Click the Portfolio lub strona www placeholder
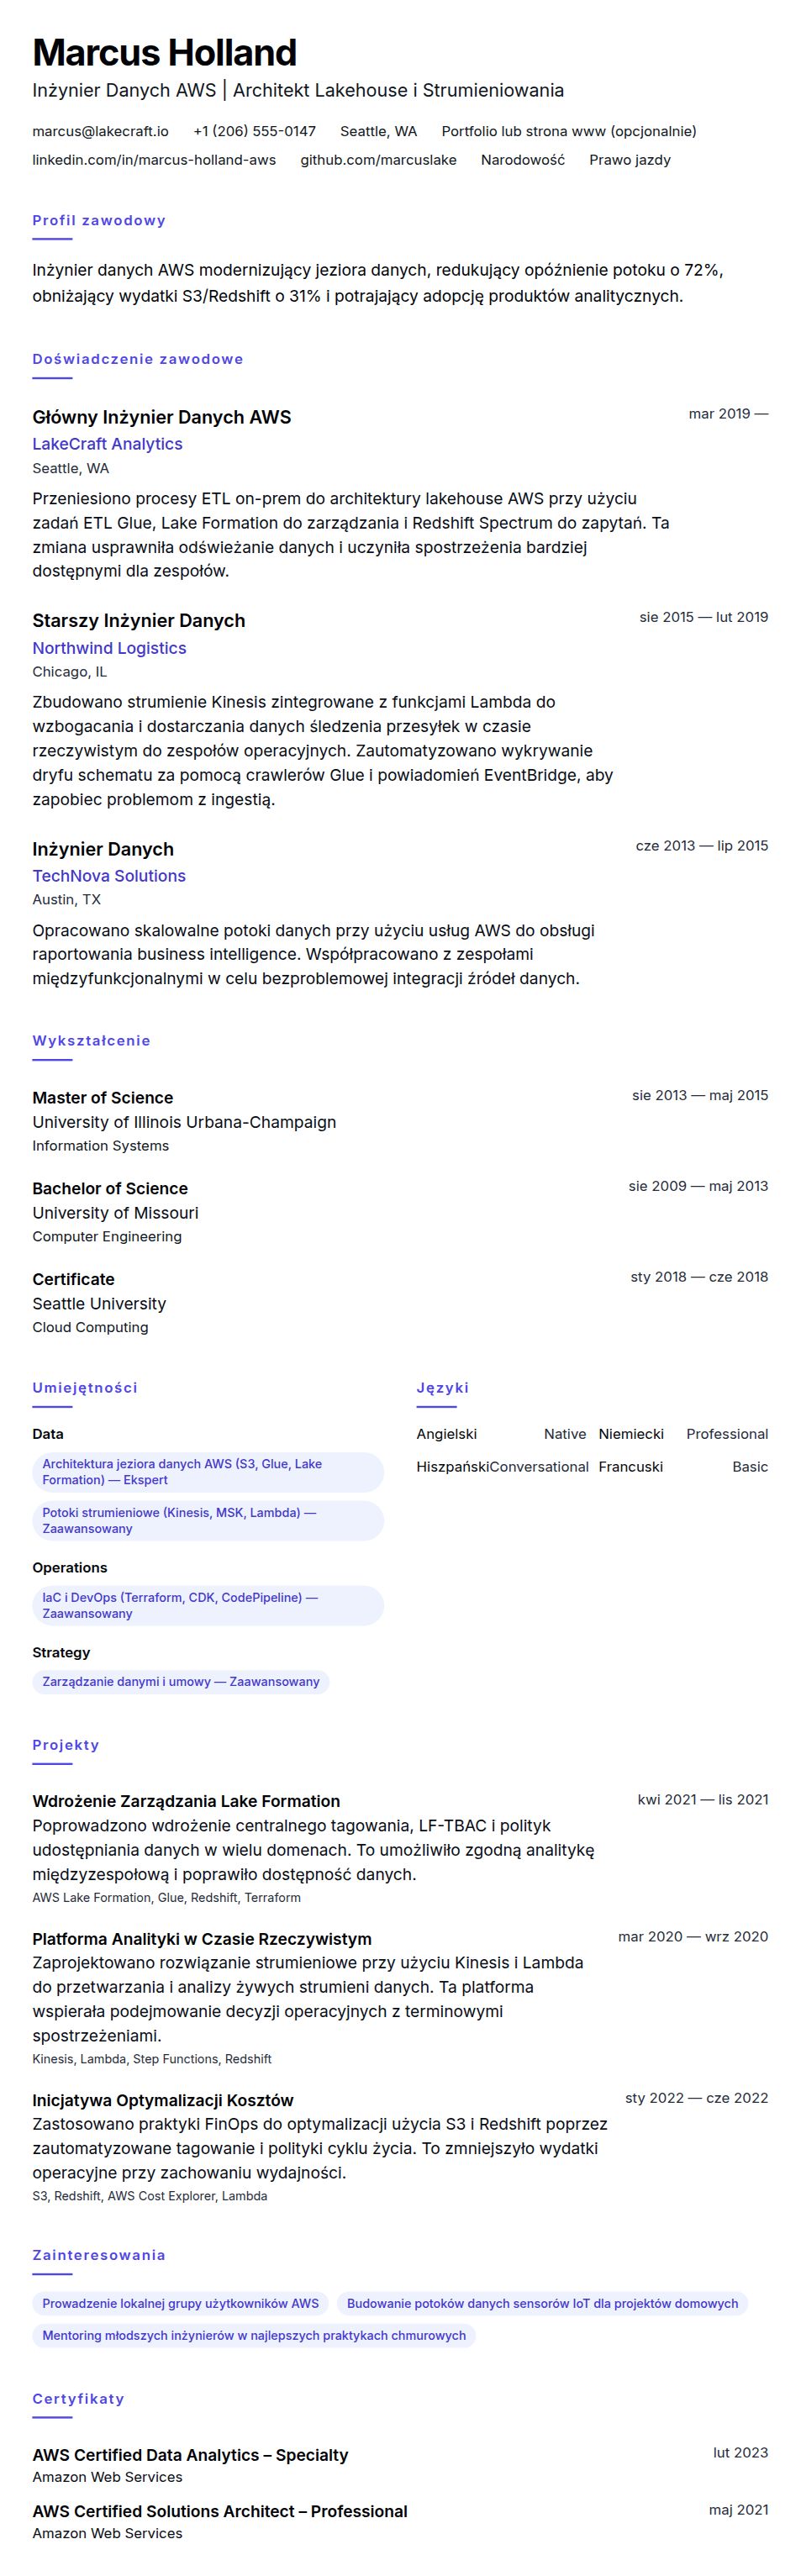801x2576 pixels. (x=569, y=131)
